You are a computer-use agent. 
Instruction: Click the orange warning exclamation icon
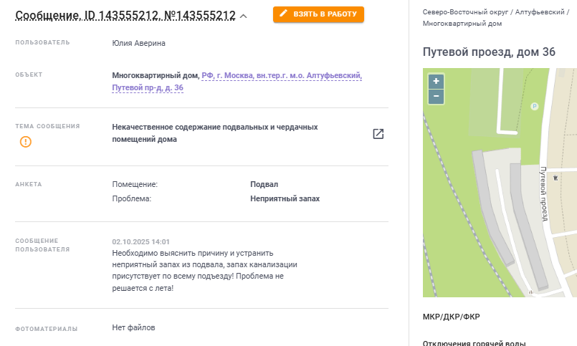26,142
